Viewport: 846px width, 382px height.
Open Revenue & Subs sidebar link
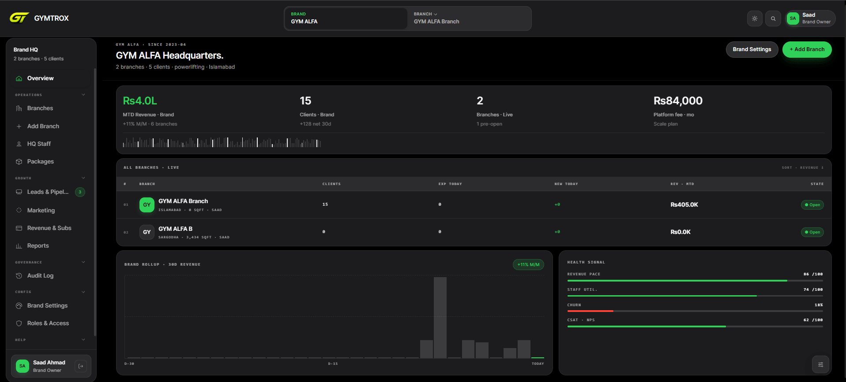click(x=51, y=228)
